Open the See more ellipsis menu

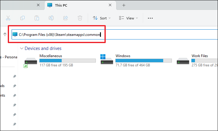coord(150,18)
